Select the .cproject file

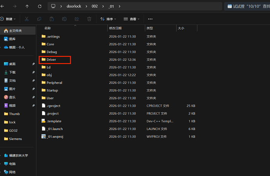(x=53, y=106)
